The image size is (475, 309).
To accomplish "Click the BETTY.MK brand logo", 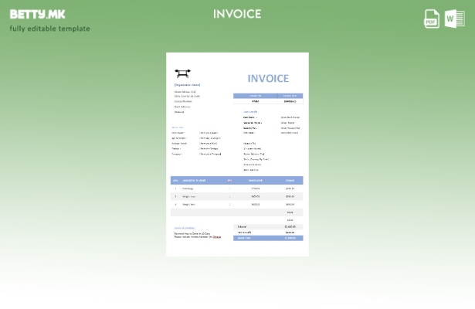I will [37, 14].
